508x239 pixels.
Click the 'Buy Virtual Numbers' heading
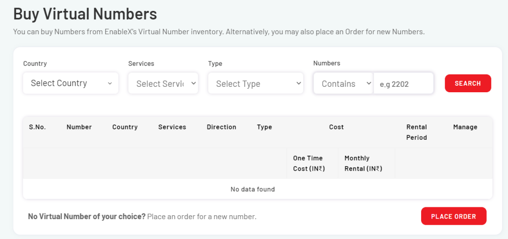point(85,14)
